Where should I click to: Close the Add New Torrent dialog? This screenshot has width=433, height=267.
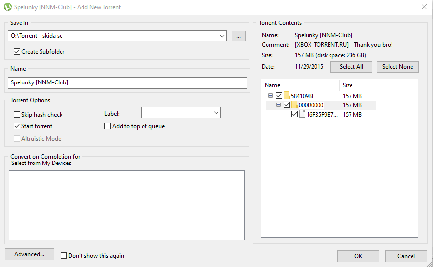[424, 7]
